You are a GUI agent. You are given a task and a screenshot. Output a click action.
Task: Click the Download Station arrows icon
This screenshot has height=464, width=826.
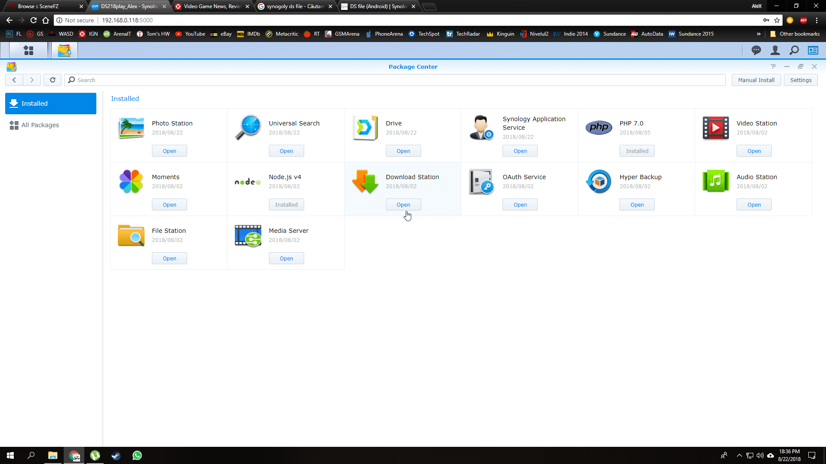(x=365, y=182)
